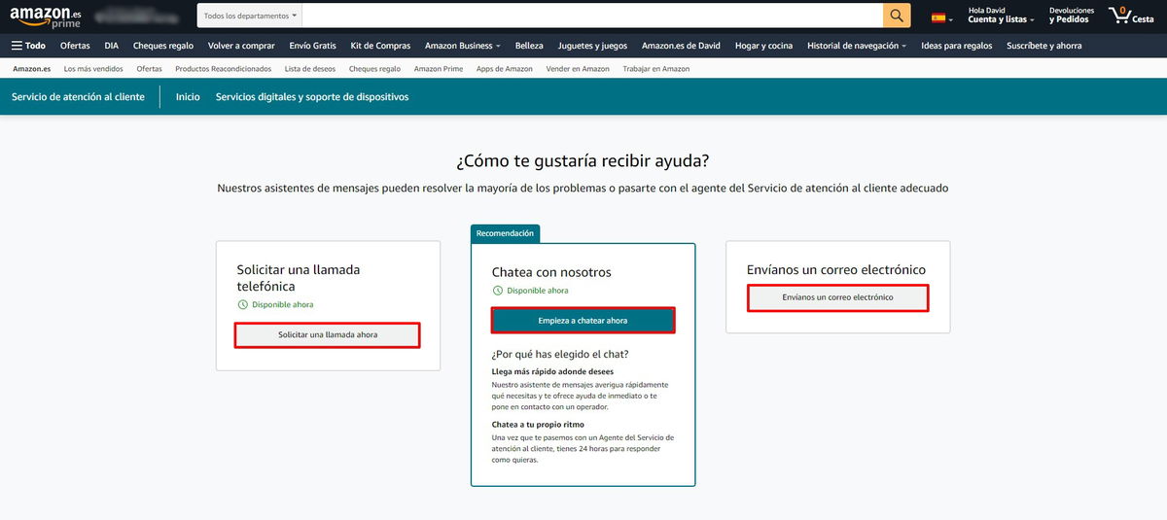Open Juguetes y juegos category
The height and width of the screenshot is (520, 1167).
coord(592,46)
